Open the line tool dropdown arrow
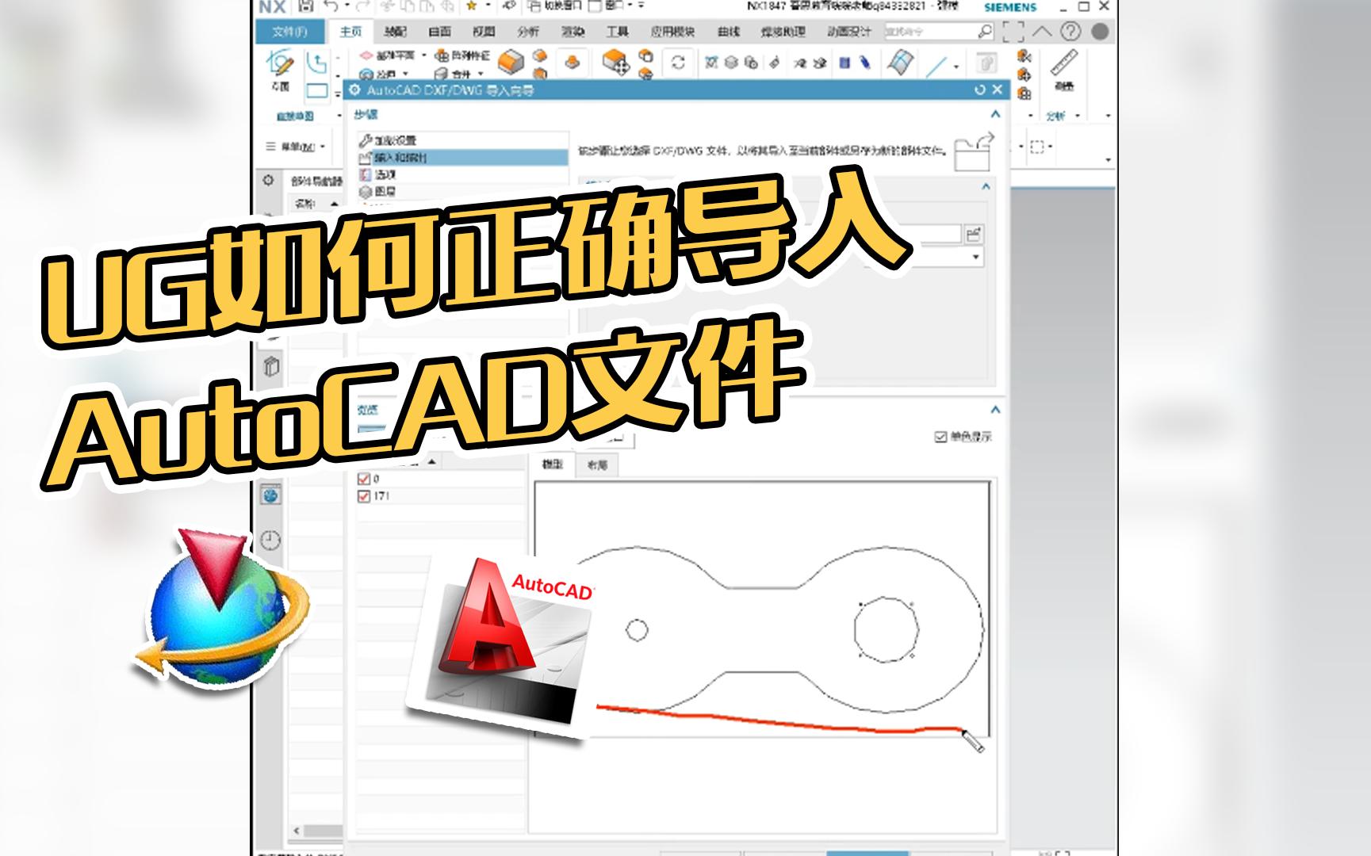Screen dimensions: 1371x856 coord(956,67)
